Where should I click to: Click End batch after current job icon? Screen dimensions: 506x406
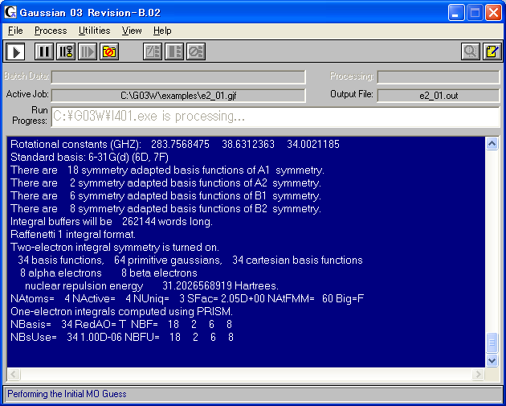click(x=174, y=51)
